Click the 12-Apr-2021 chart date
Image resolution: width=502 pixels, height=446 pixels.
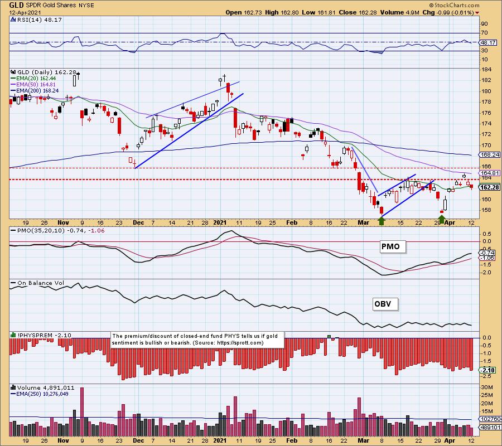tap(25, 13)
